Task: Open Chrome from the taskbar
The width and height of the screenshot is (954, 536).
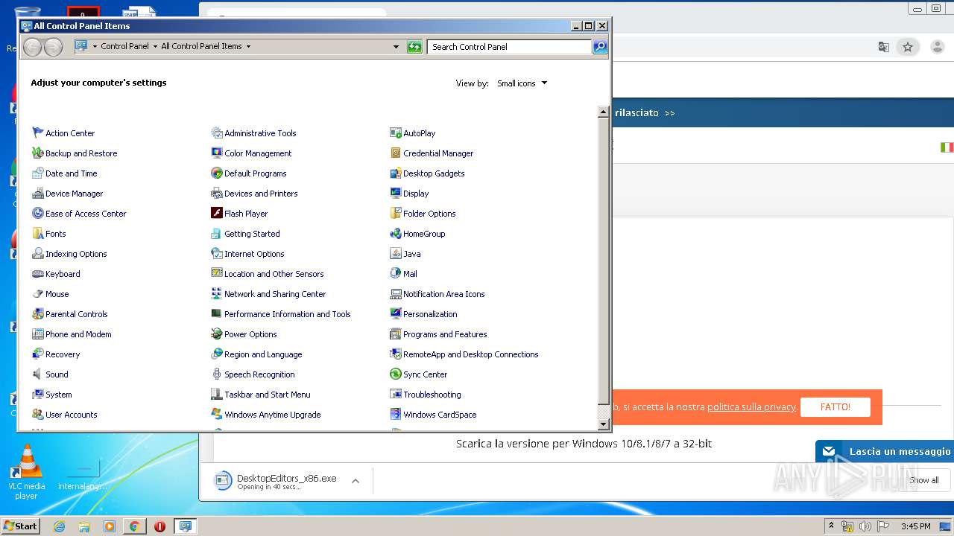Action: tap(135, 526)
